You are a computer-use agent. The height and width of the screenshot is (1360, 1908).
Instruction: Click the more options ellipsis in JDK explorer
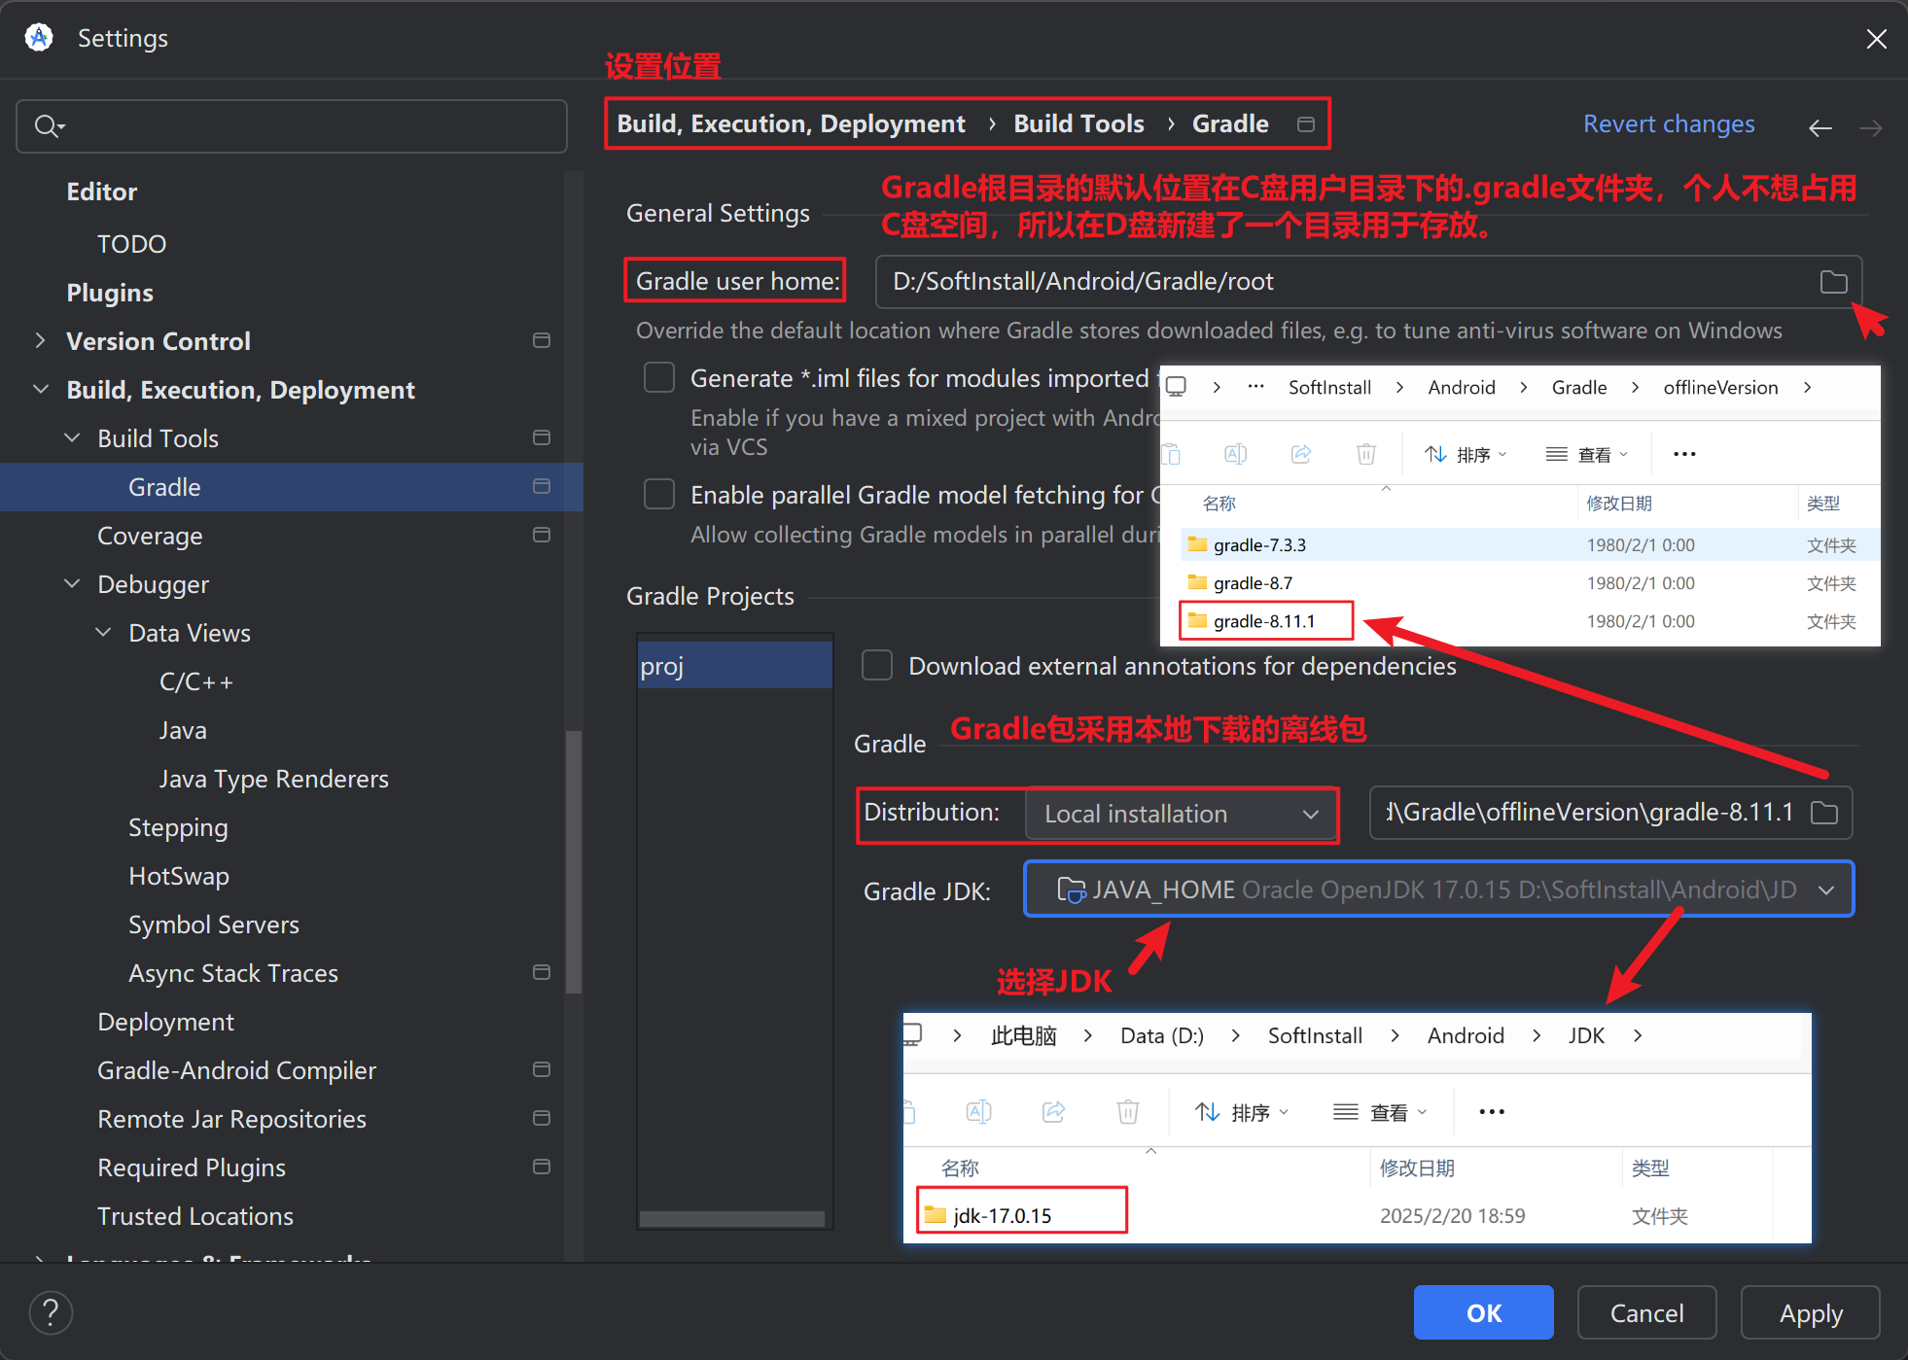1492,1112
